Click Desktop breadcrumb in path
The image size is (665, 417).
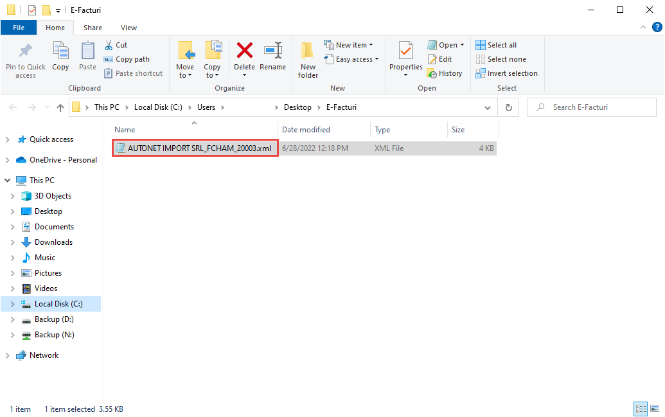(x=297, y=107)
